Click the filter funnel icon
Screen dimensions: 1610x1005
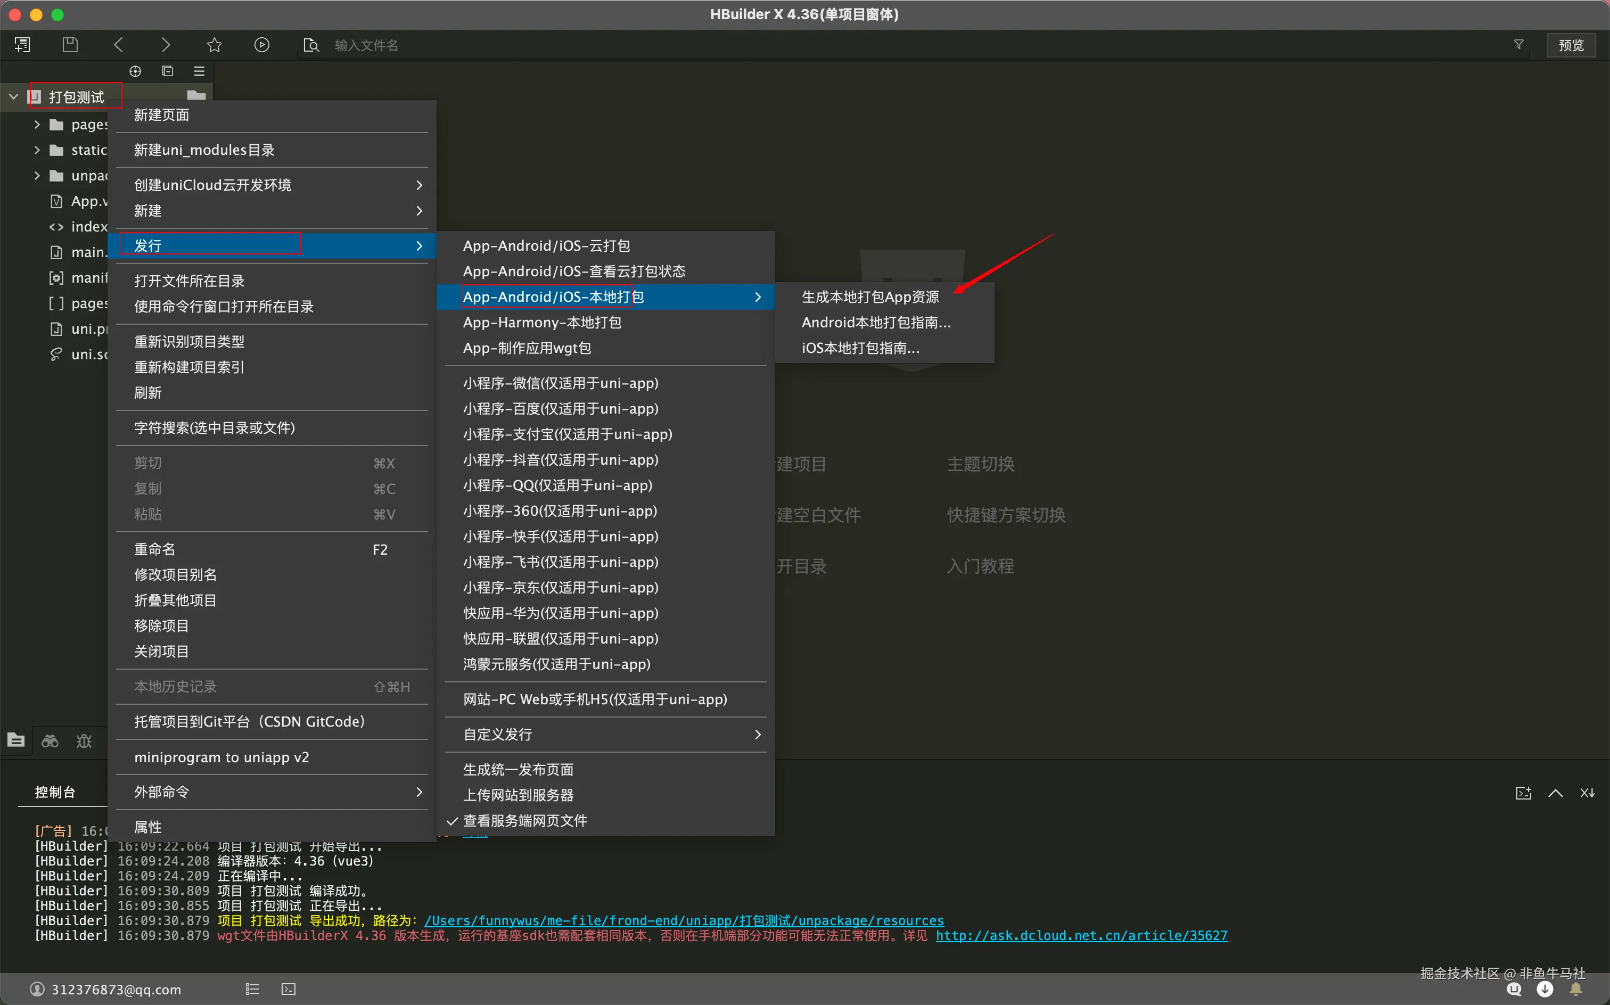click(x=1518, y=45)
